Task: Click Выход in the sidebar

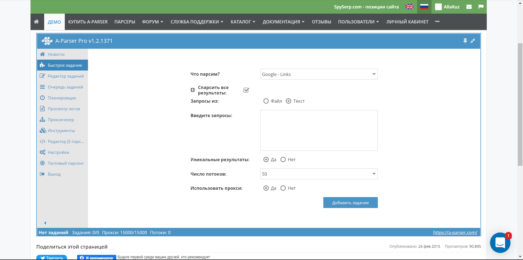Action: click(62, 174)
